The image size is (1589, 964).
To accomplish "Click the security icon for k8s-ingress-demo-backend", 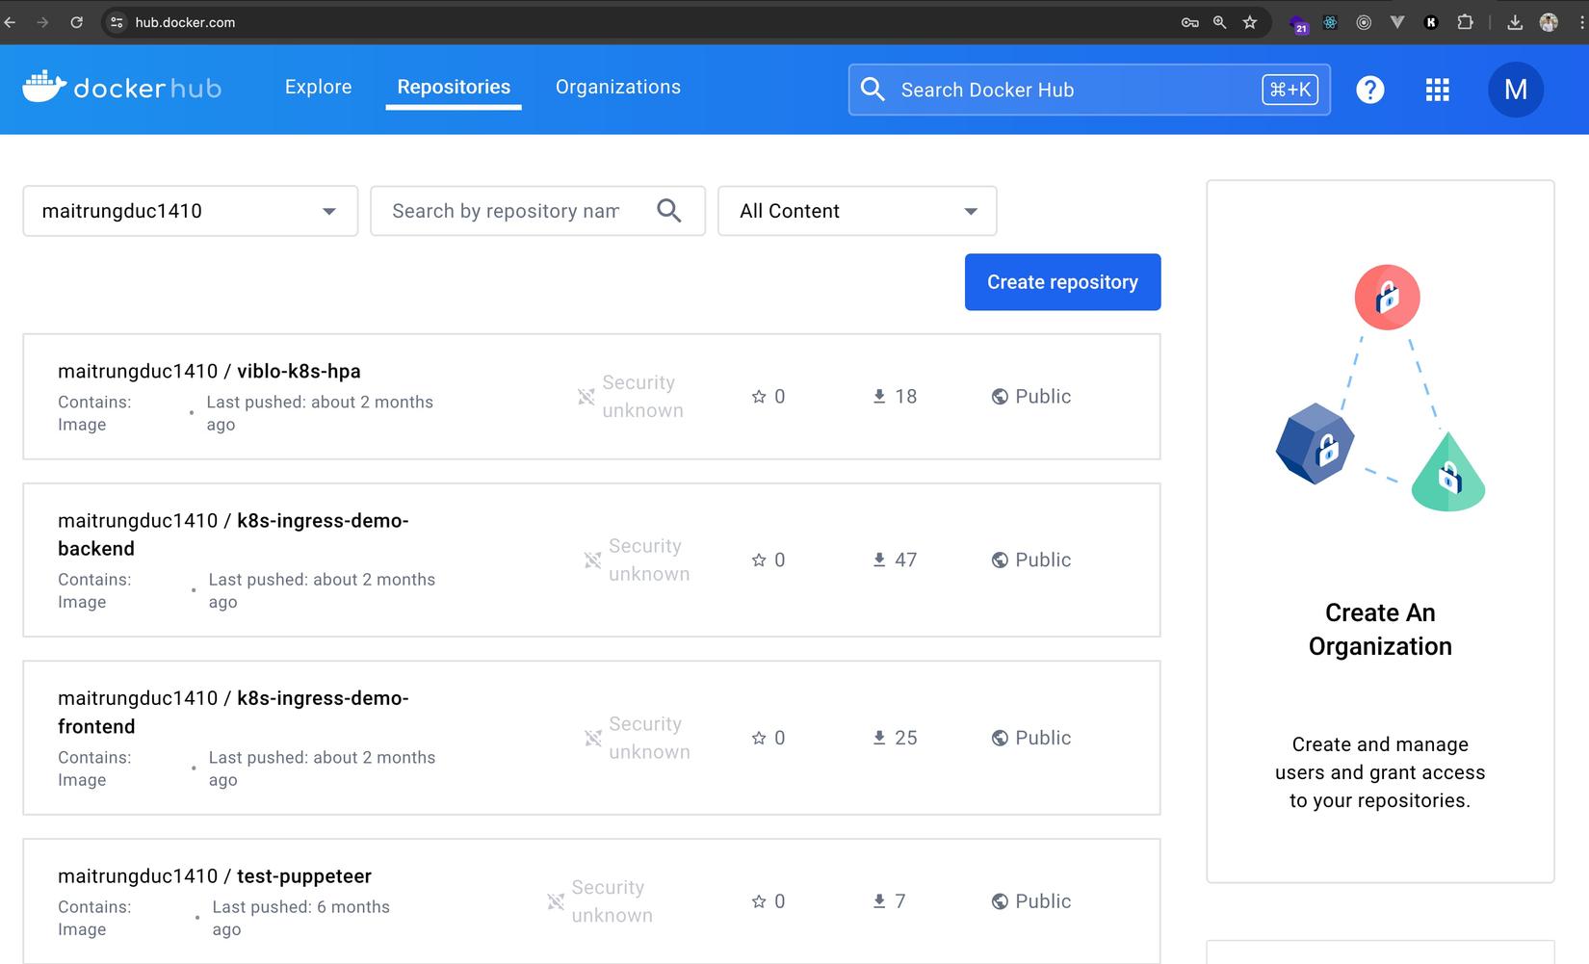I will tap(592, 560).
